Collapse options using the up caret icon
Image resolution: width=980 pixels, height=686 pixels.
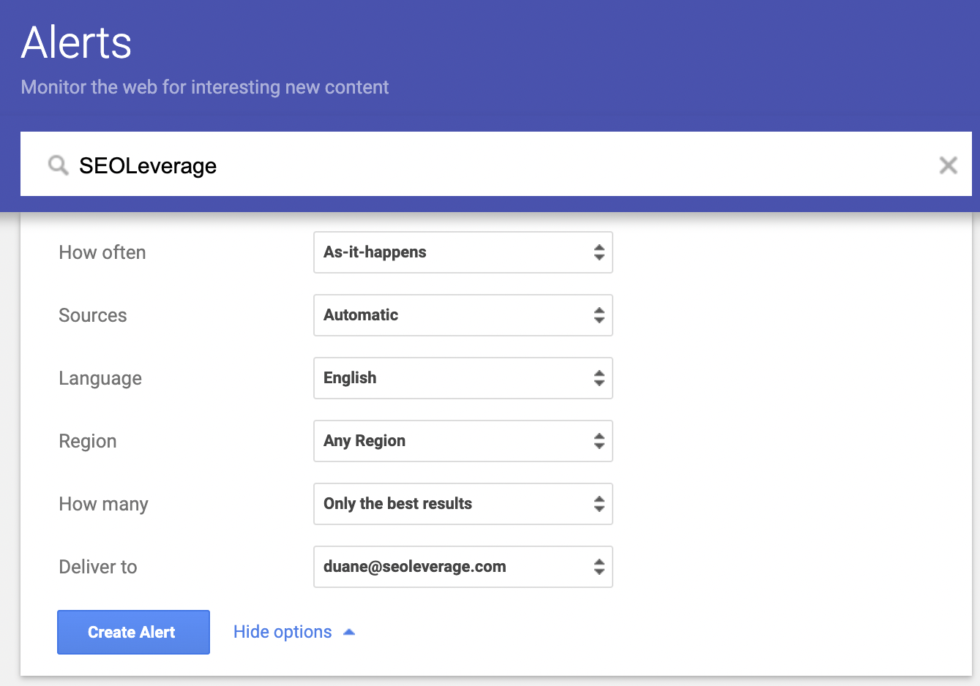pyautogui.click(x=349, y=632)
